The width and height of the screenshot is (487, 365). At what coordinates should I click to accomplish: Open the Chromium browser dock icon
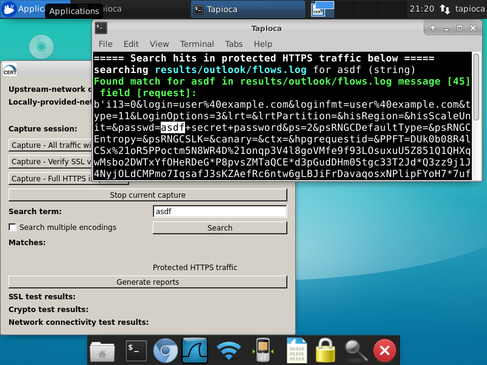coord(165,350)
